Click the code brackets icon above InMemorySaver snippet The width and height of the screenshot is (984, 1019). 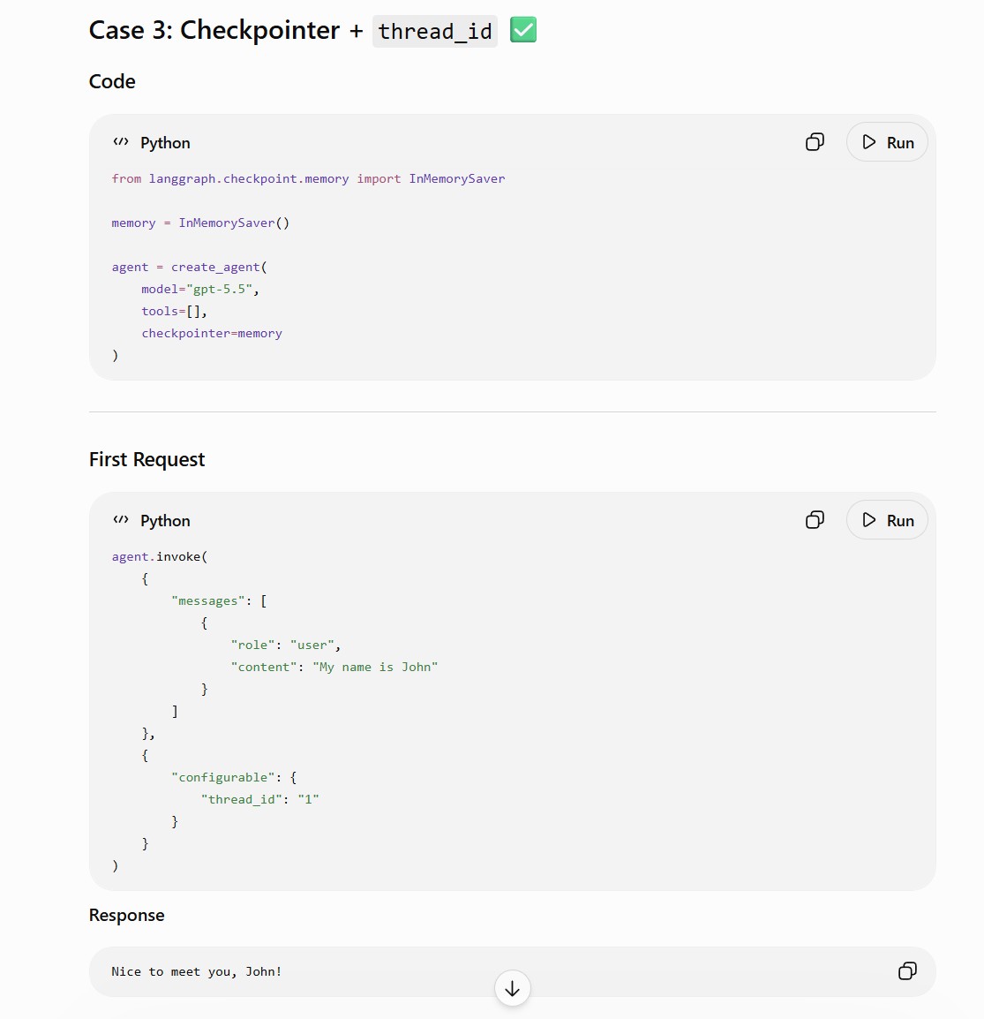tap(121, 142)
